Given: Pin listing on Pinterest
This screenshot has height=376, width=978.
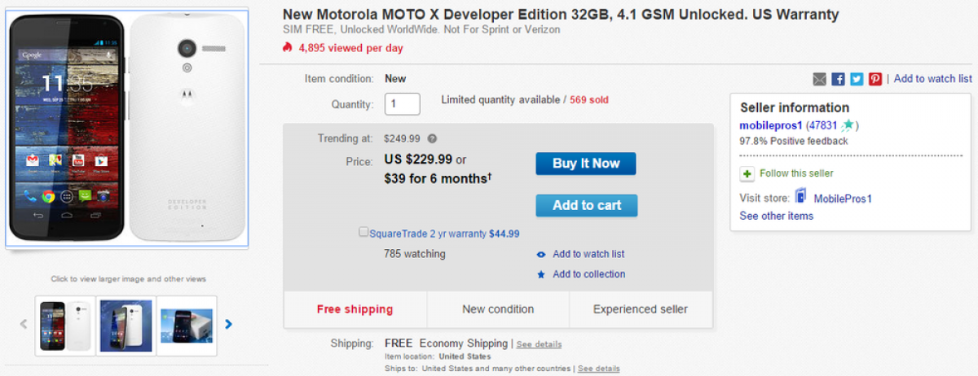Looking at the screenshot, I should pos(875,79).
